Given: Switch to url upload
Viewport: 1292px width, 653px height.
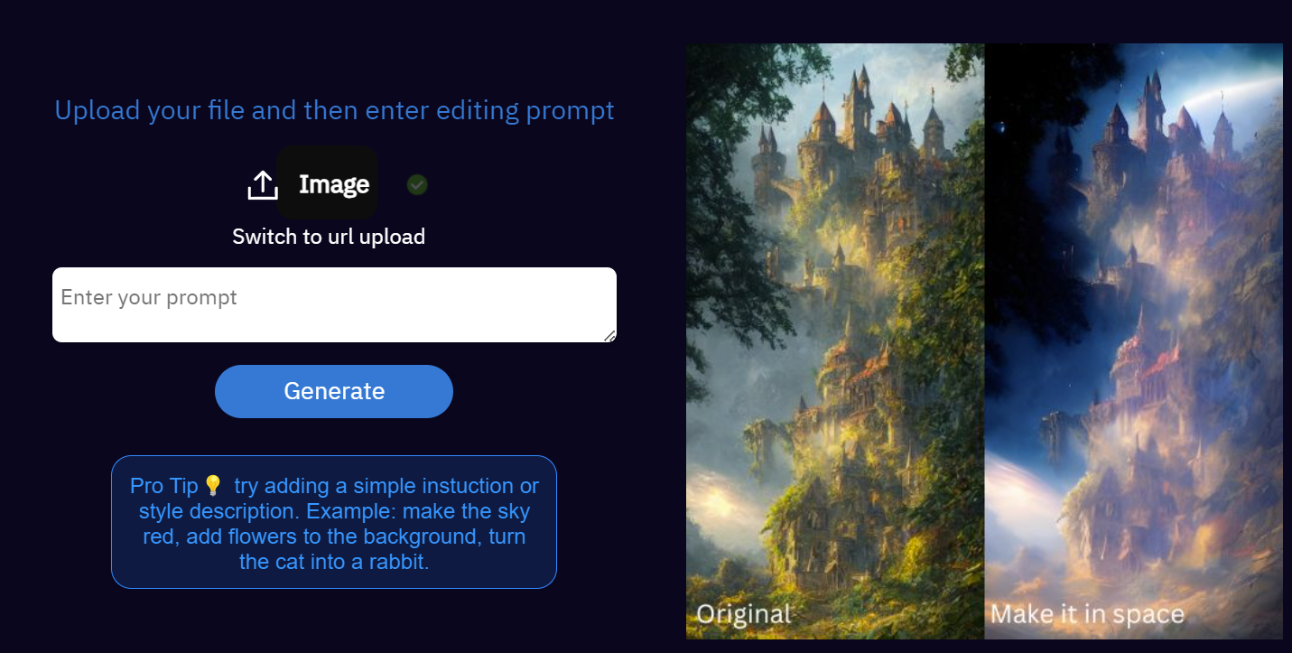Looking at the screenshot, I should tap(329, 237).
